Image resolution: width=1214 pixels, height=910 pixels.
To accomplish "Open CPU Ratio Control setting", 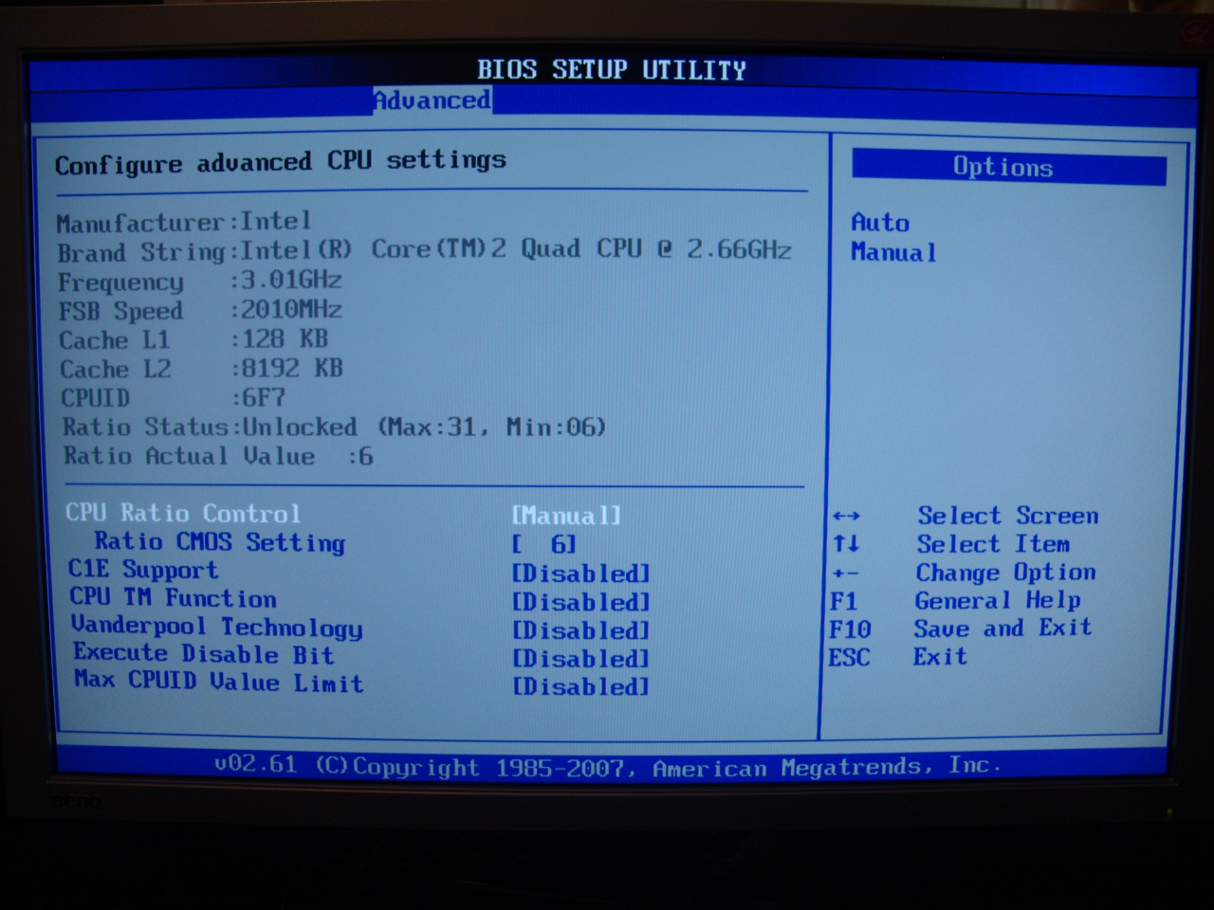I will (x=183, y=513).
